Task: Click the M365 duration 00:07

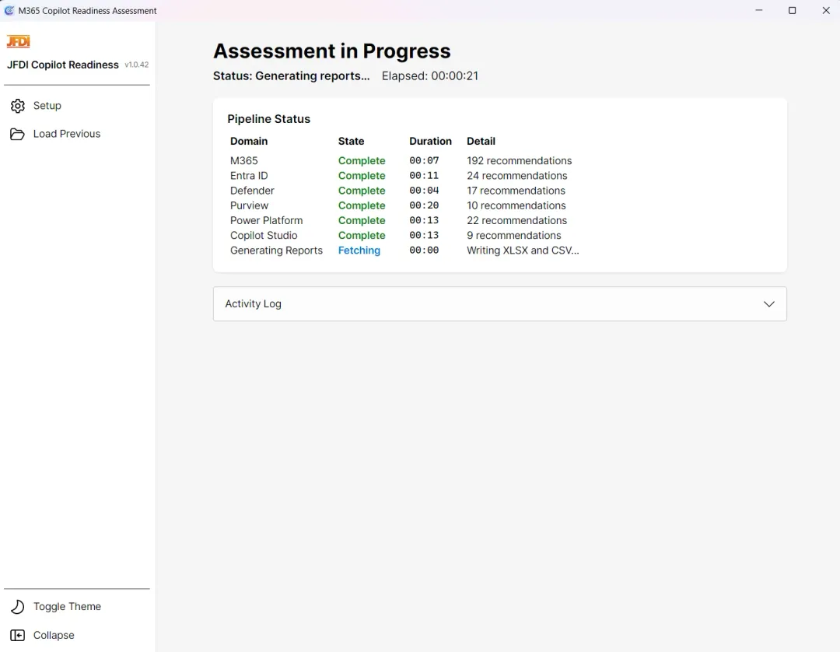Action: [x=424, y=161]
